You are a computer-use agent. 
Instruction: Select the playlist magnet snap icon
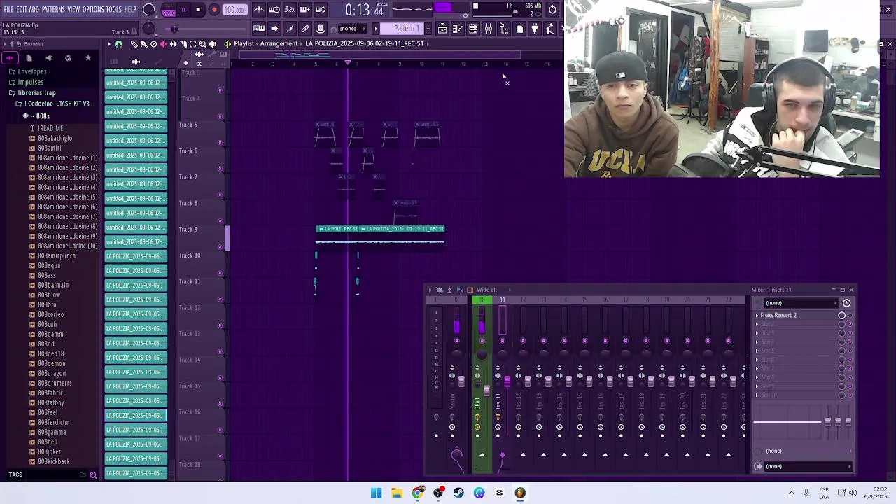tap(118, 44)
